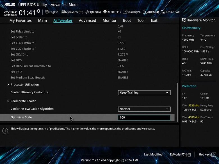The image size is (219, 164).
Task: Click the globe language icon
Action: (x=47, y=12)
